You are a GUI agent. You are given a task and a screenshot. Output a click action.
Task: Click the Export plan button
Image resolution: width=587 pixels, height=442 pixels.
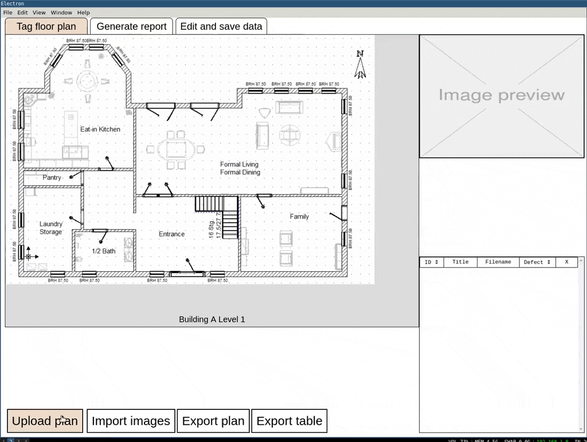(213, 421)
